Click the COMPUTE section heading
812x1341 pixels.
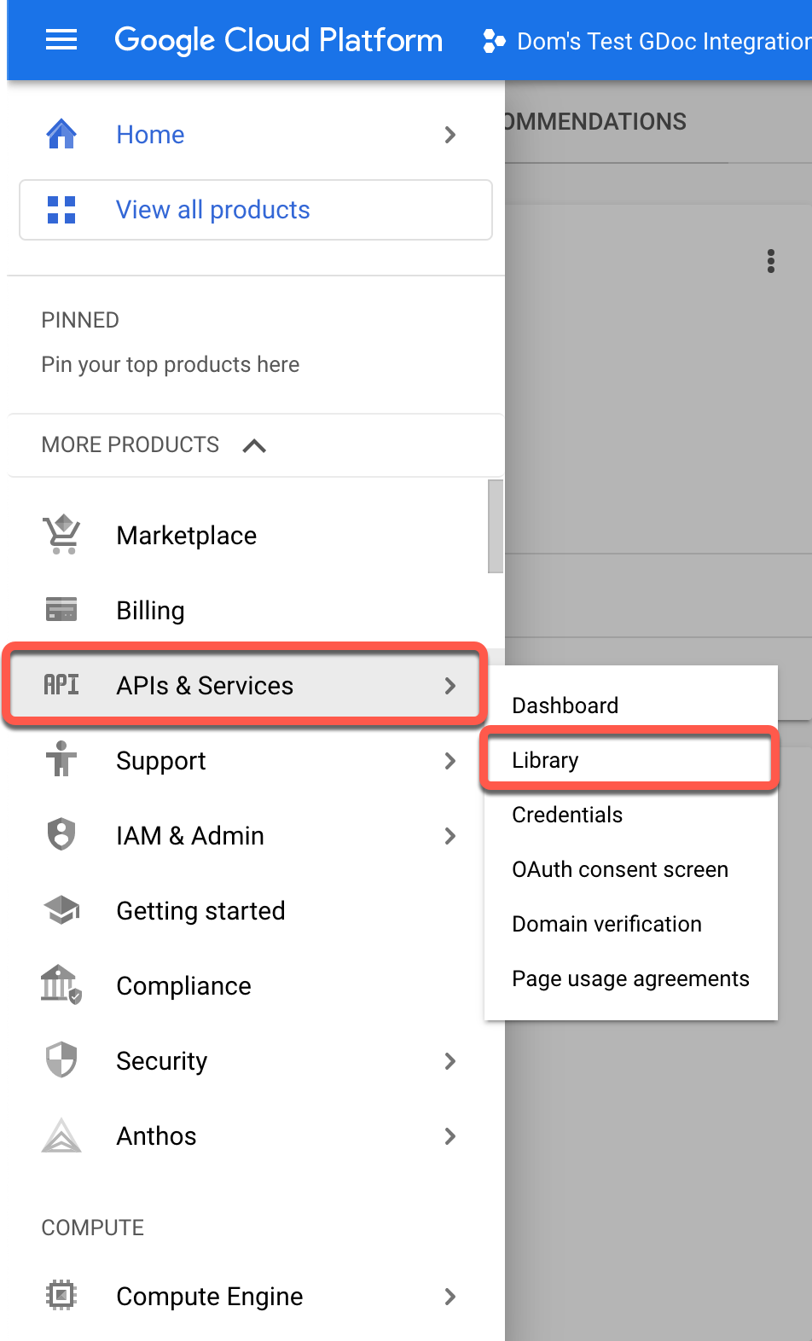tap(93, 1228)
